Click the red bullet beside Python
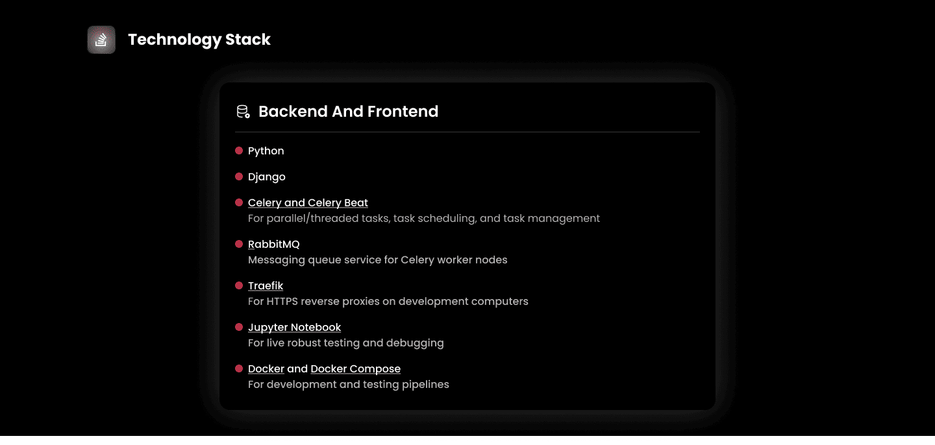 coord(239,150)
